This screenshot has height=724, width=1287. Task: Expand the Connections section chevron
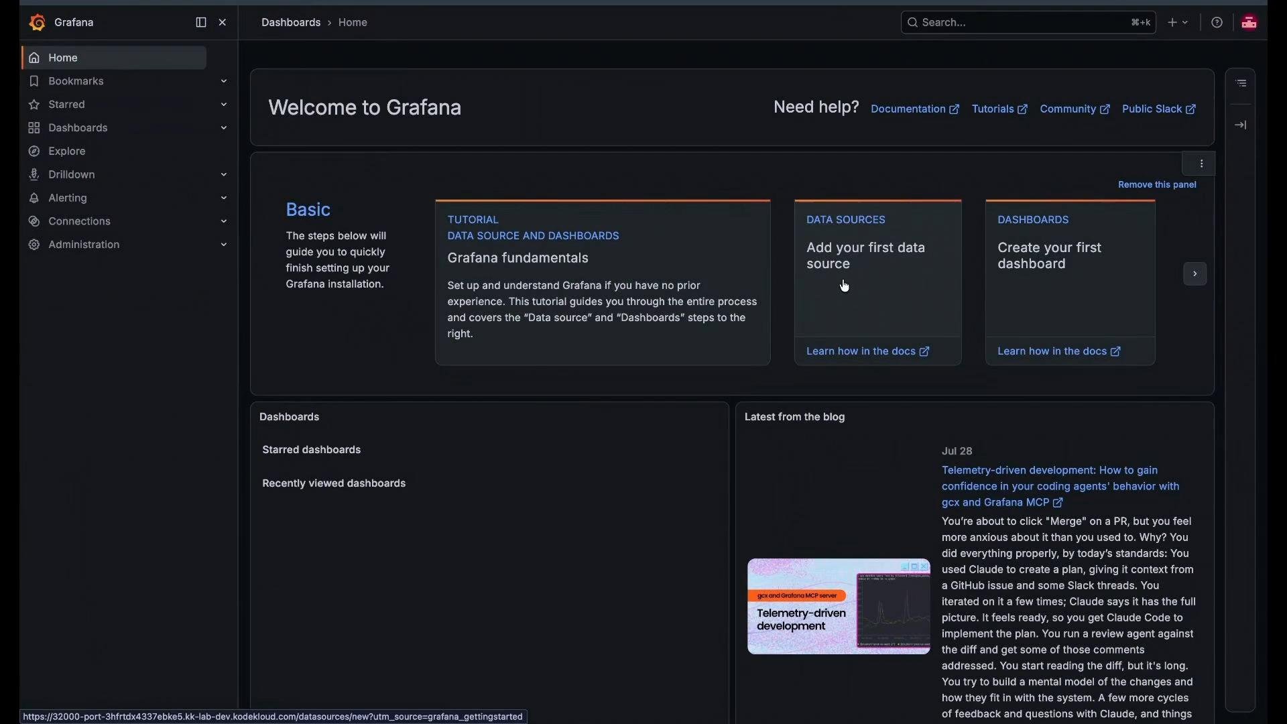coord(225,223)
